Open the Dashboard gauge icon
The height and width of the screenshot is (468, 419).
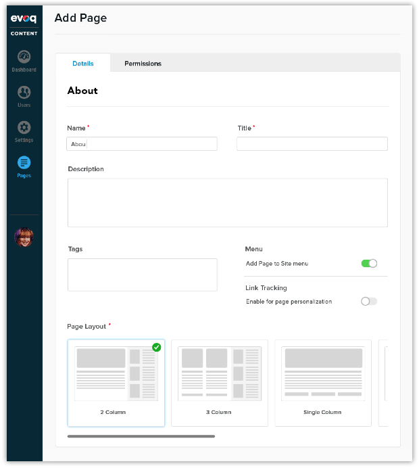pyautogui.click(x=24, y=57)
